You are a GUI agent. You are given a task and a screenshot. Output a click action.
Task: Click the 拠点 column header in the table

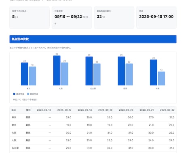(14, 110)
